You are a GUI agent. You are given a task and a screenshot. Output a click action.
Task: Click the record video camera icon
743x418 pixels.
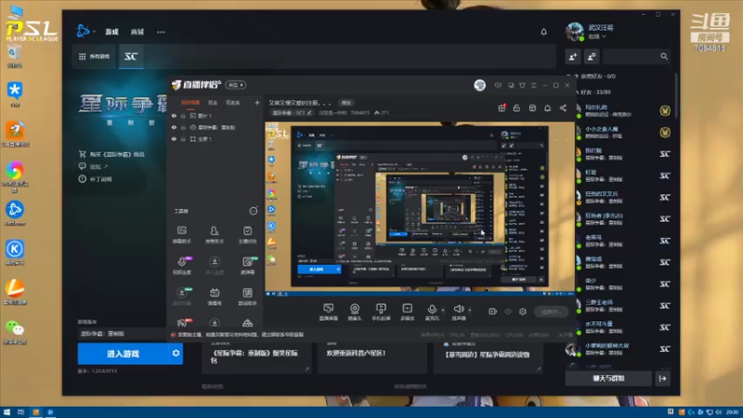[x=493, y=311]
